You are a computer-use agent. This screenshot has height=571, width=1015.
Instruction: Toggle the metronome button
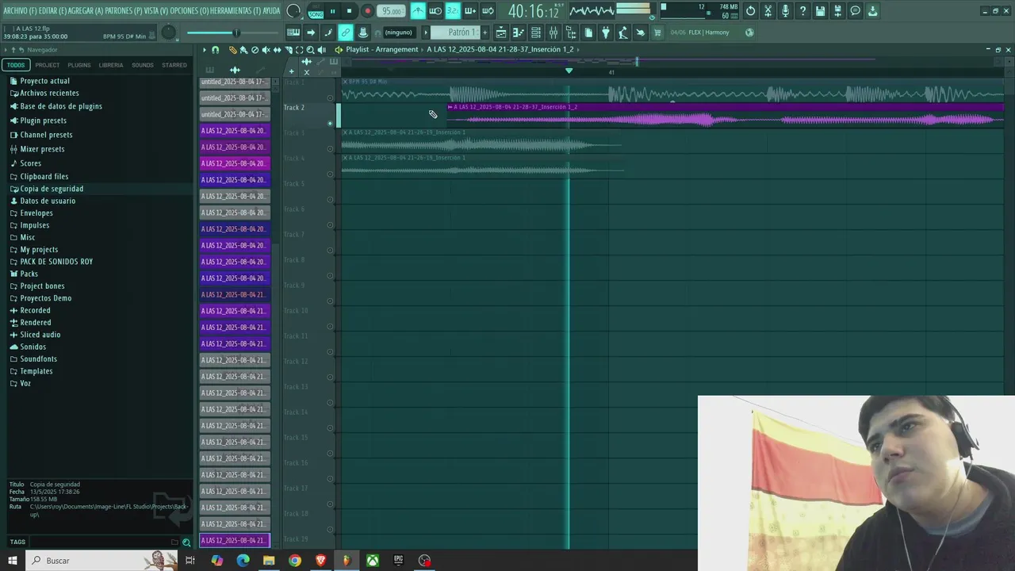[x=418, y=11]
